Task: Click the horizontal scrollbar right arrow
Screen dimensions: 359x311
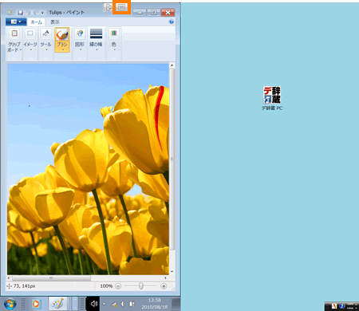Action: 166,278
